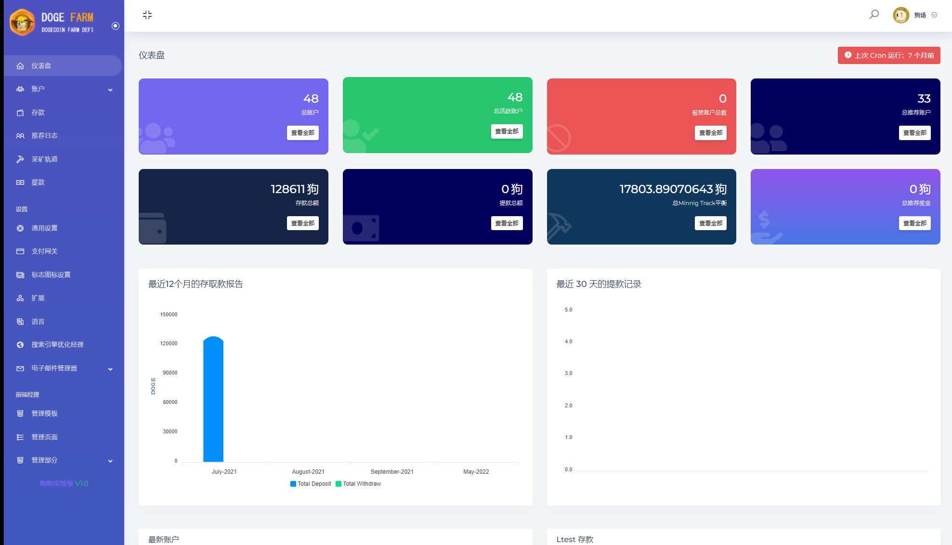Select the 存款 (deposits) sidebar icon

[20, 112]
